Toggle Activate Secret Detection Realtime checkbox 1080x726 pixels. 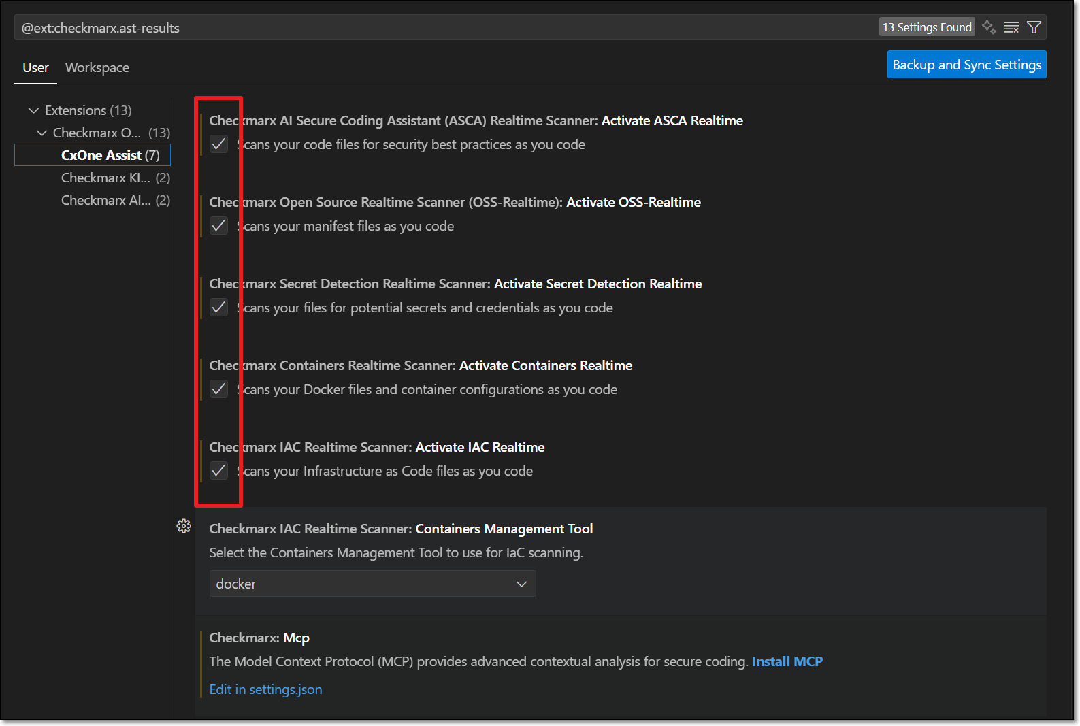pyautogui.click(x=218, y=308)
